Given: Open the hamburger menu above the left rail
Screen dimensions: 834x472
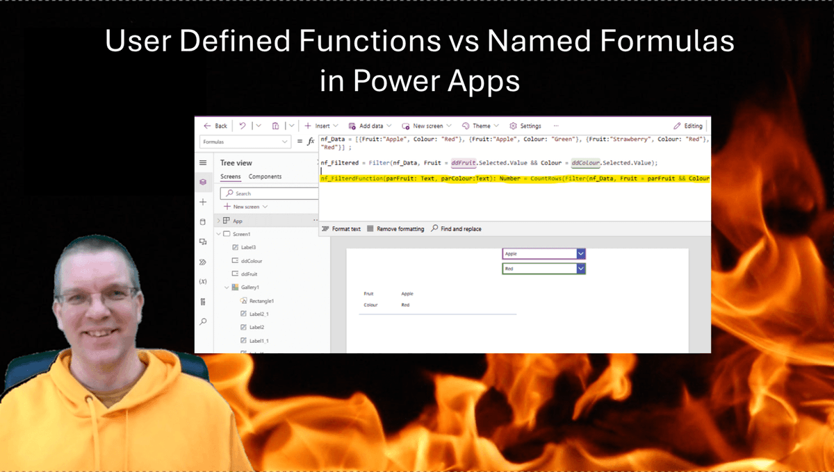Looking at the screenshot, I should point(203,162).
